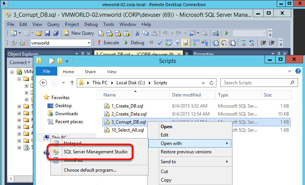
Task: Toggle the Include Actual Execution Plan icon
Action: point(196,43)
